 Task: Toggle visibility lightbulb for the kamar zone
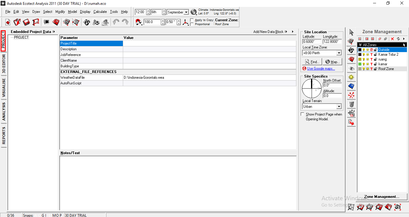click(364, 64)
